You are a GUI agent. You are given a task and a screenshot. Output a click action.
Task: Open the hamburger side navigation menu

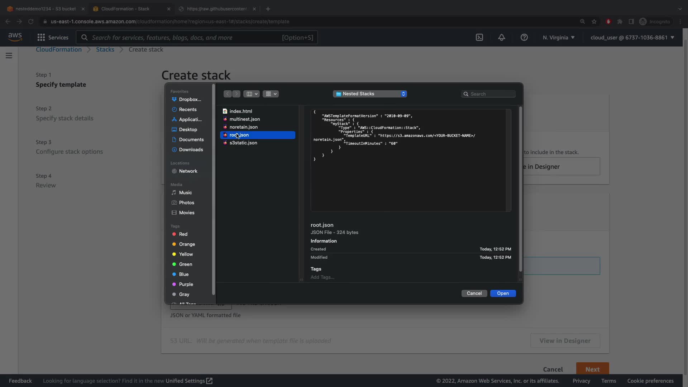coord(9,56)
